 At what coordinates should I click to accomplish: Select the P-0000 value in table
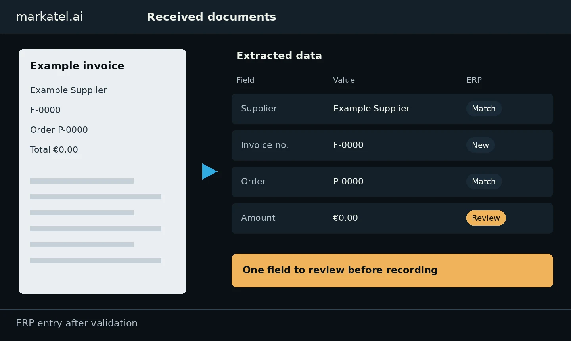pyautogui.click(x=348, y=182)
